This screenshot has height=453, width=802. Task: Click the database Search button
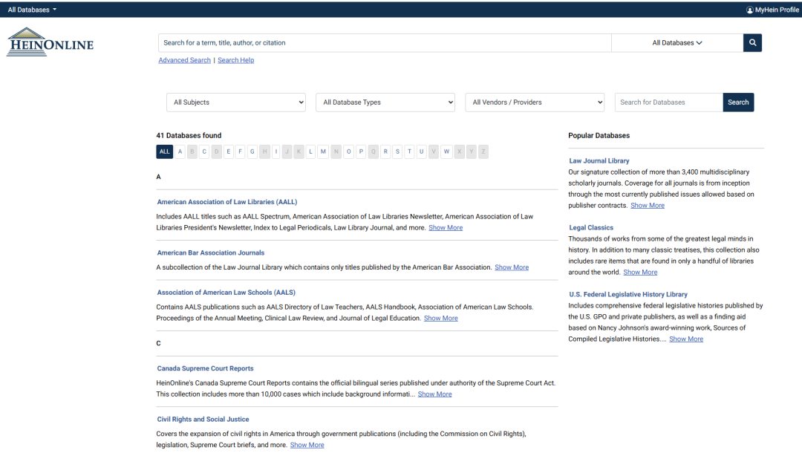(738, 102)
